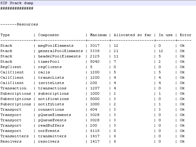Select the 'msgPoolElements' component name

(55, 46)
